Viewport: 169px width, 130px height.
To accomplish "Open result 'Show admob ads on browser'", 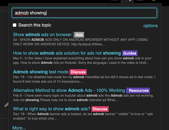I will click(42, 35).
